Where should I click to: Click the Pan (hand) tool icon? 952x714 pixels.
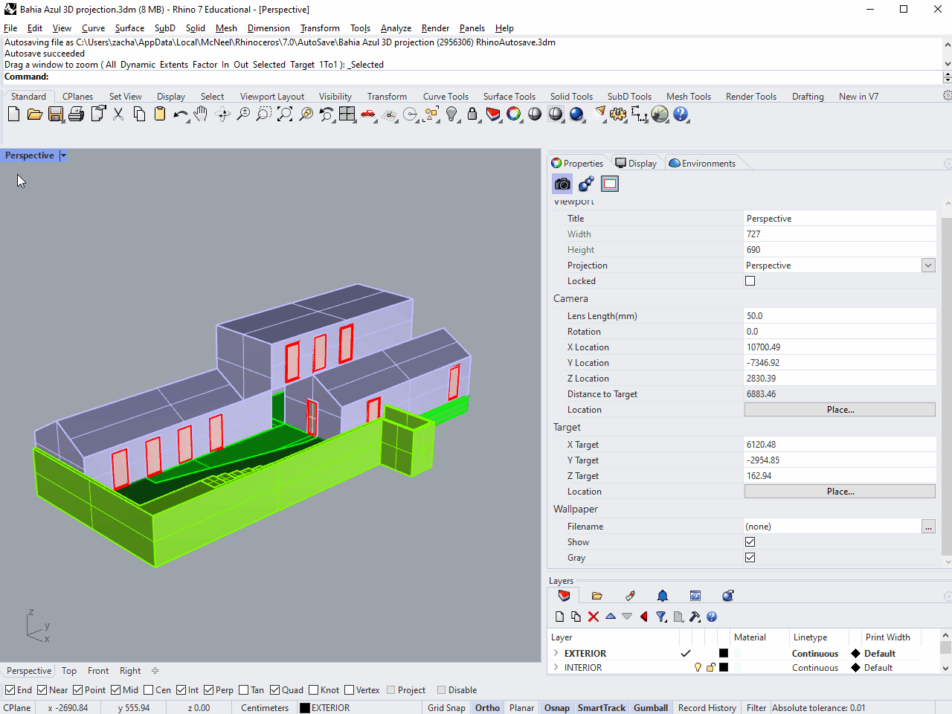[201, 114]
